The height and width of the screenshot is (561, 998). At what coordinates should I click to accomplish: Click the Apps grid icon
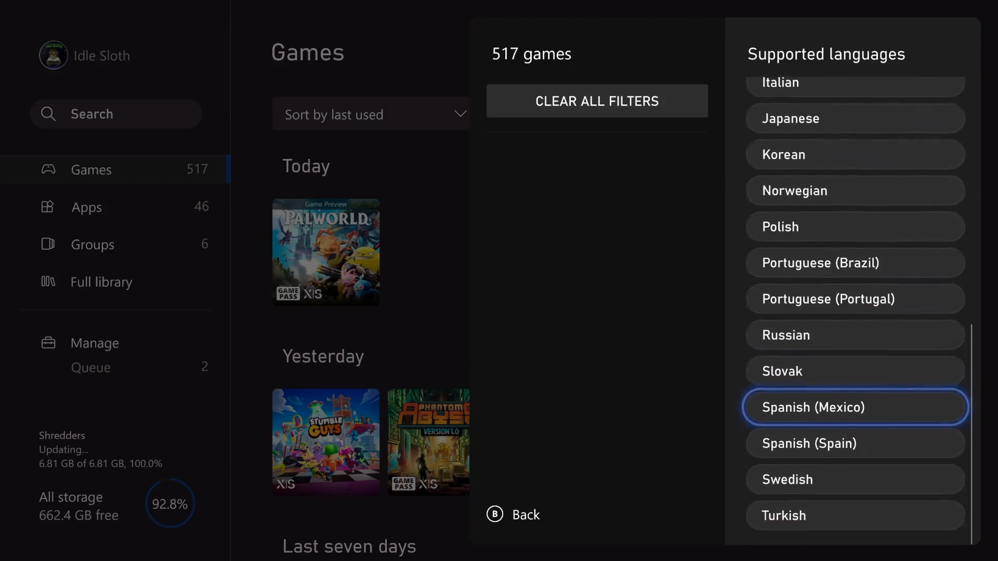pyautogui.click(x=47, y=207)
